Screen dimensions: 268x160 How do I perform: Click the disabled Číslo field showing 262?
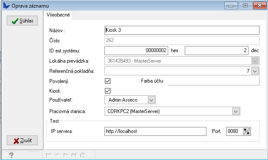(x=182, y=40)
